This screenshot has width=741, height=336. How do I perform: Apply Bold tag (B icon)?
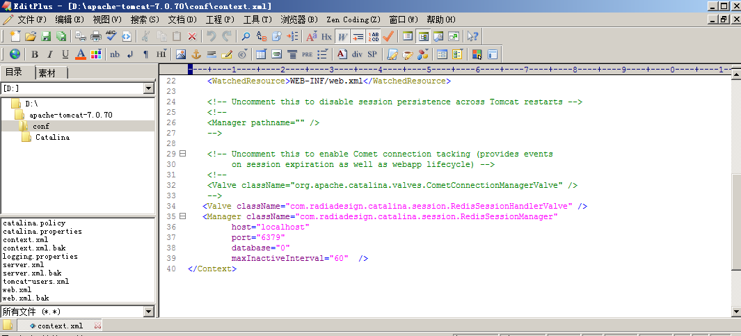click(x=35, y=54)
